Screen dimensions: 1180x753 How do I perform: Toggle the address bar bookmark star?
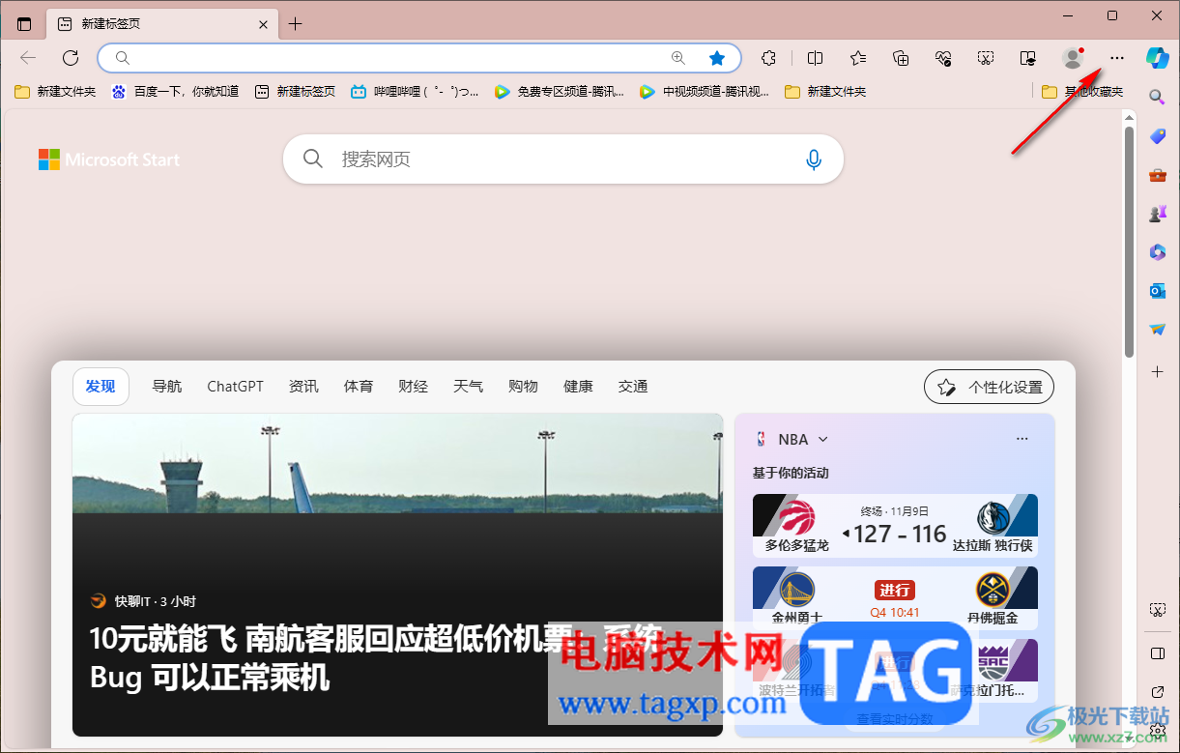717,58
